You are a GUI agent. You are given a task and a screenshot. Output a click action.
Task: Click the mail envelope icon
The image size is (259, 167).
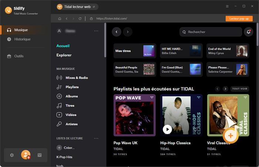[40, 155]
